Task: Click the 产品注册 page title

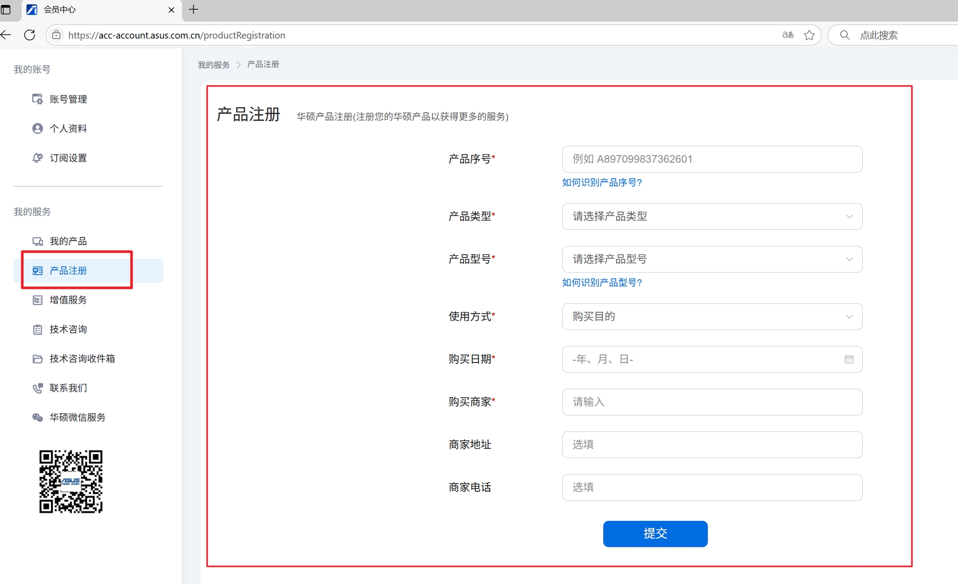Action: pos(249,114)
